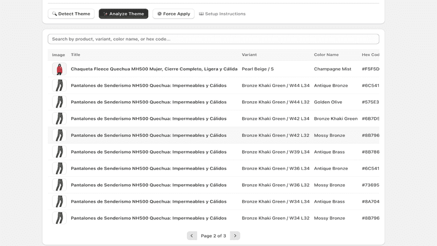Click the Detect Theme button

[x=71, y=14]
